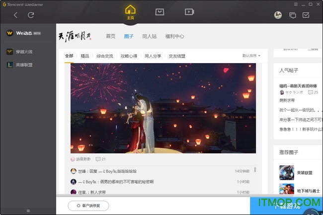Open the chat messages icon
The height and width of the screenshot is (215, 323).
[293, 15]
